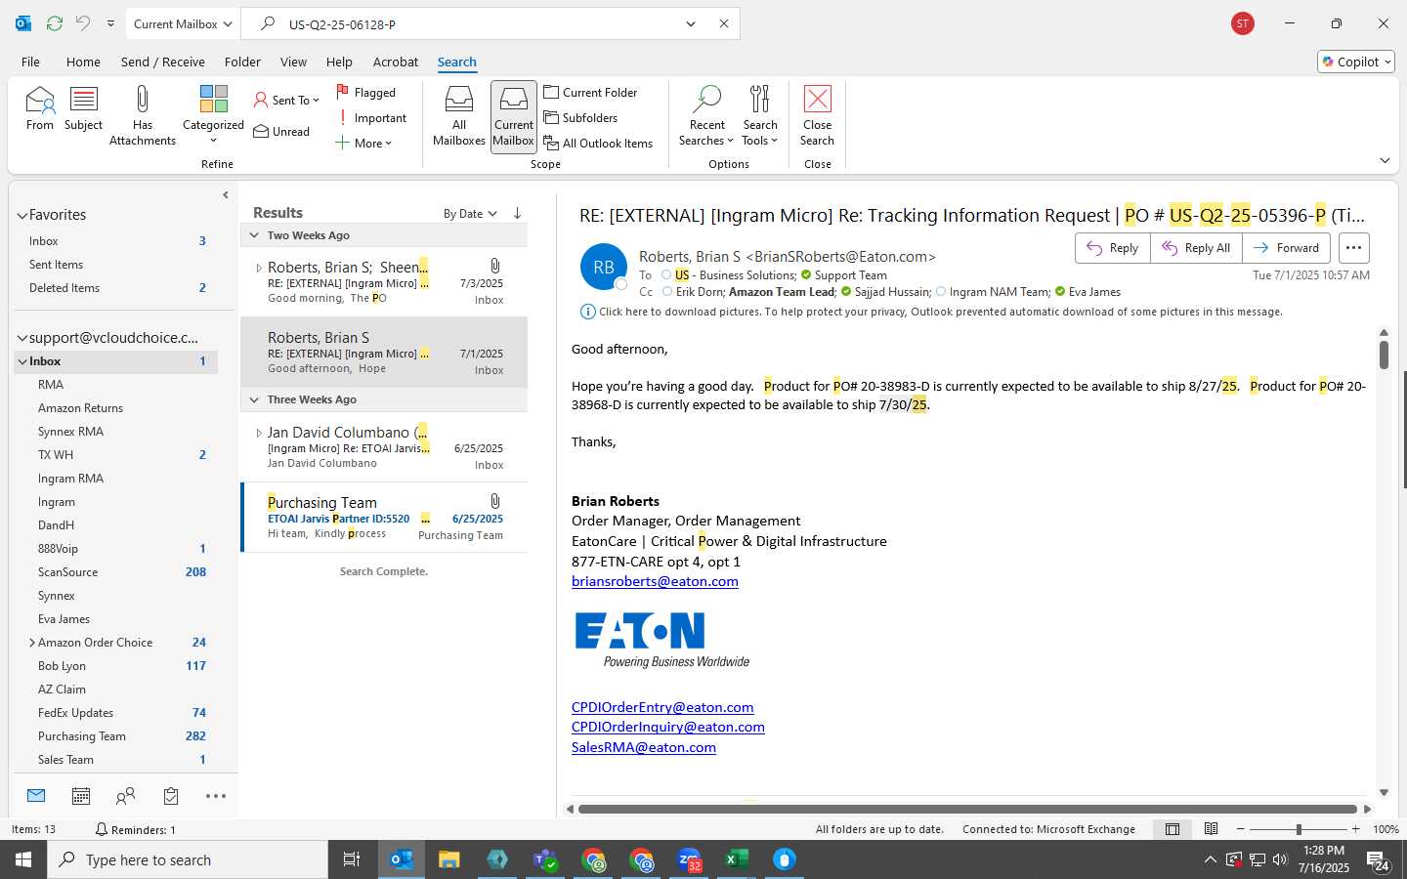Show more navigation options ellipsis
1407x879 pixels.
216,796
